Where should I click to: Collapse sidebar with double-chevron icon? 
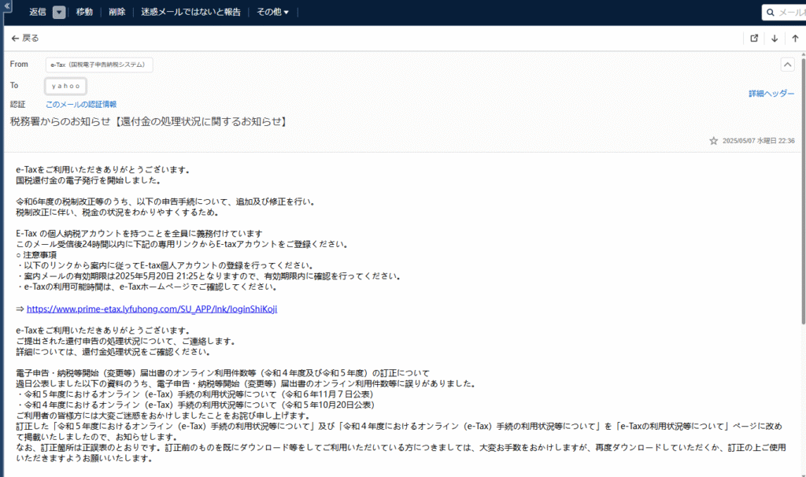[x=6, y=6]
